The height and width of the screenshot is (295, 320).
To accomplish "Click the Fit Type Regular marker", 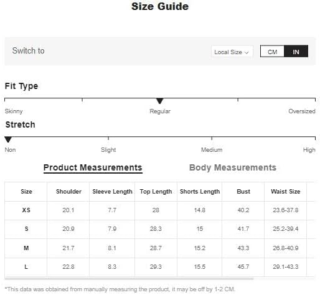I will [159, 101].
